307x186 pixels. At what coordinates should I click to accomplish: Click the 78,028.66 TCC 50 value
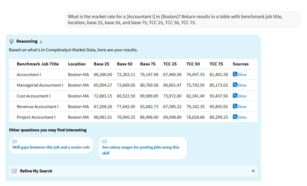coord(195,117)
